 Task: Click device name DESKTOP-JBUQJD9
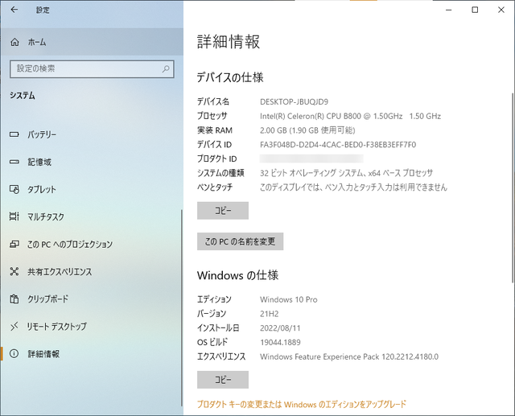(x=294, y=101)
